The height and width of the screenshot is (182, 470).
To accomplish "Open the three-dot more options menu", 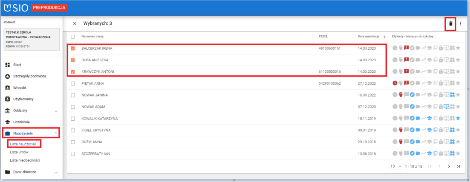I will (460, 23).
